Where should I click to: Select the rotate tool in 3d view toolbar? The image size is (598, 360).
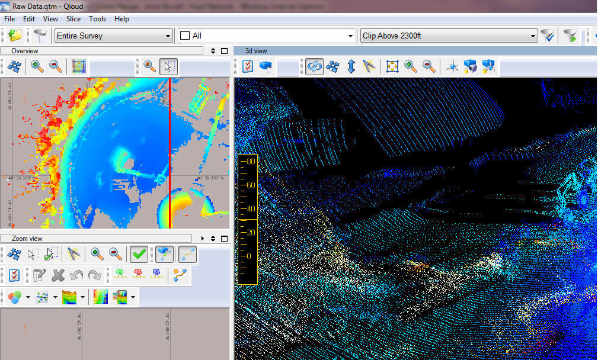[x=315, y=66]
